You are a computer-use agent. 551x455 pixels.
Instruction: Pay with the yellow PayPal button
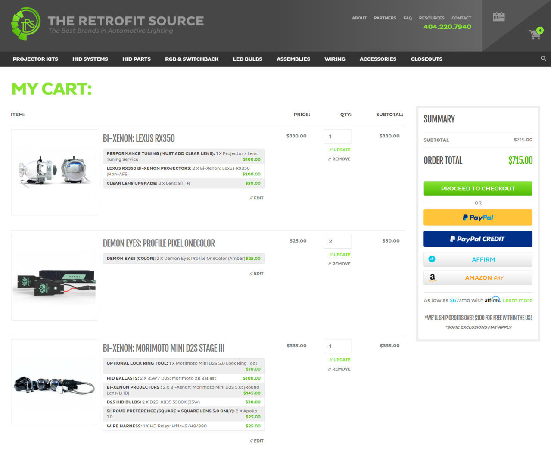pyautogui.click(x=478, y=218)
